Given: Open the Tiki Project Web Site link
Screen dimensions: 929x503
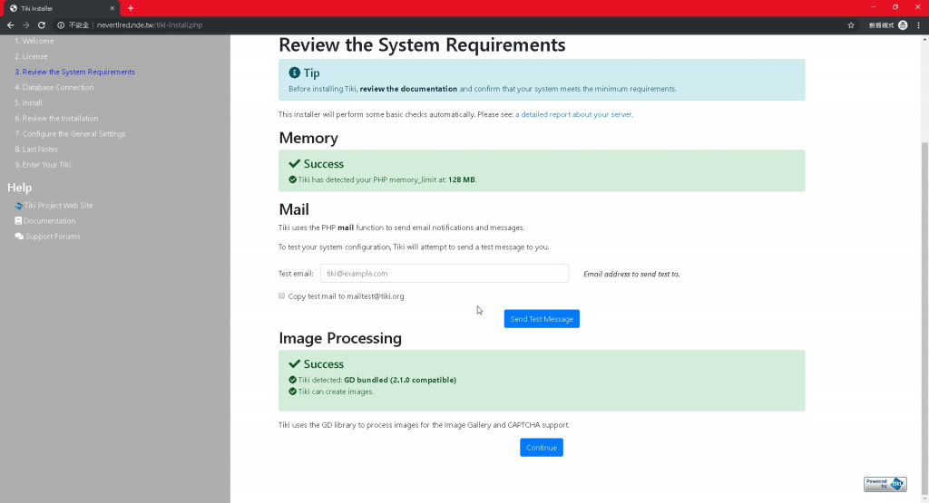Looking at the screenshot, I should (59, 206).
